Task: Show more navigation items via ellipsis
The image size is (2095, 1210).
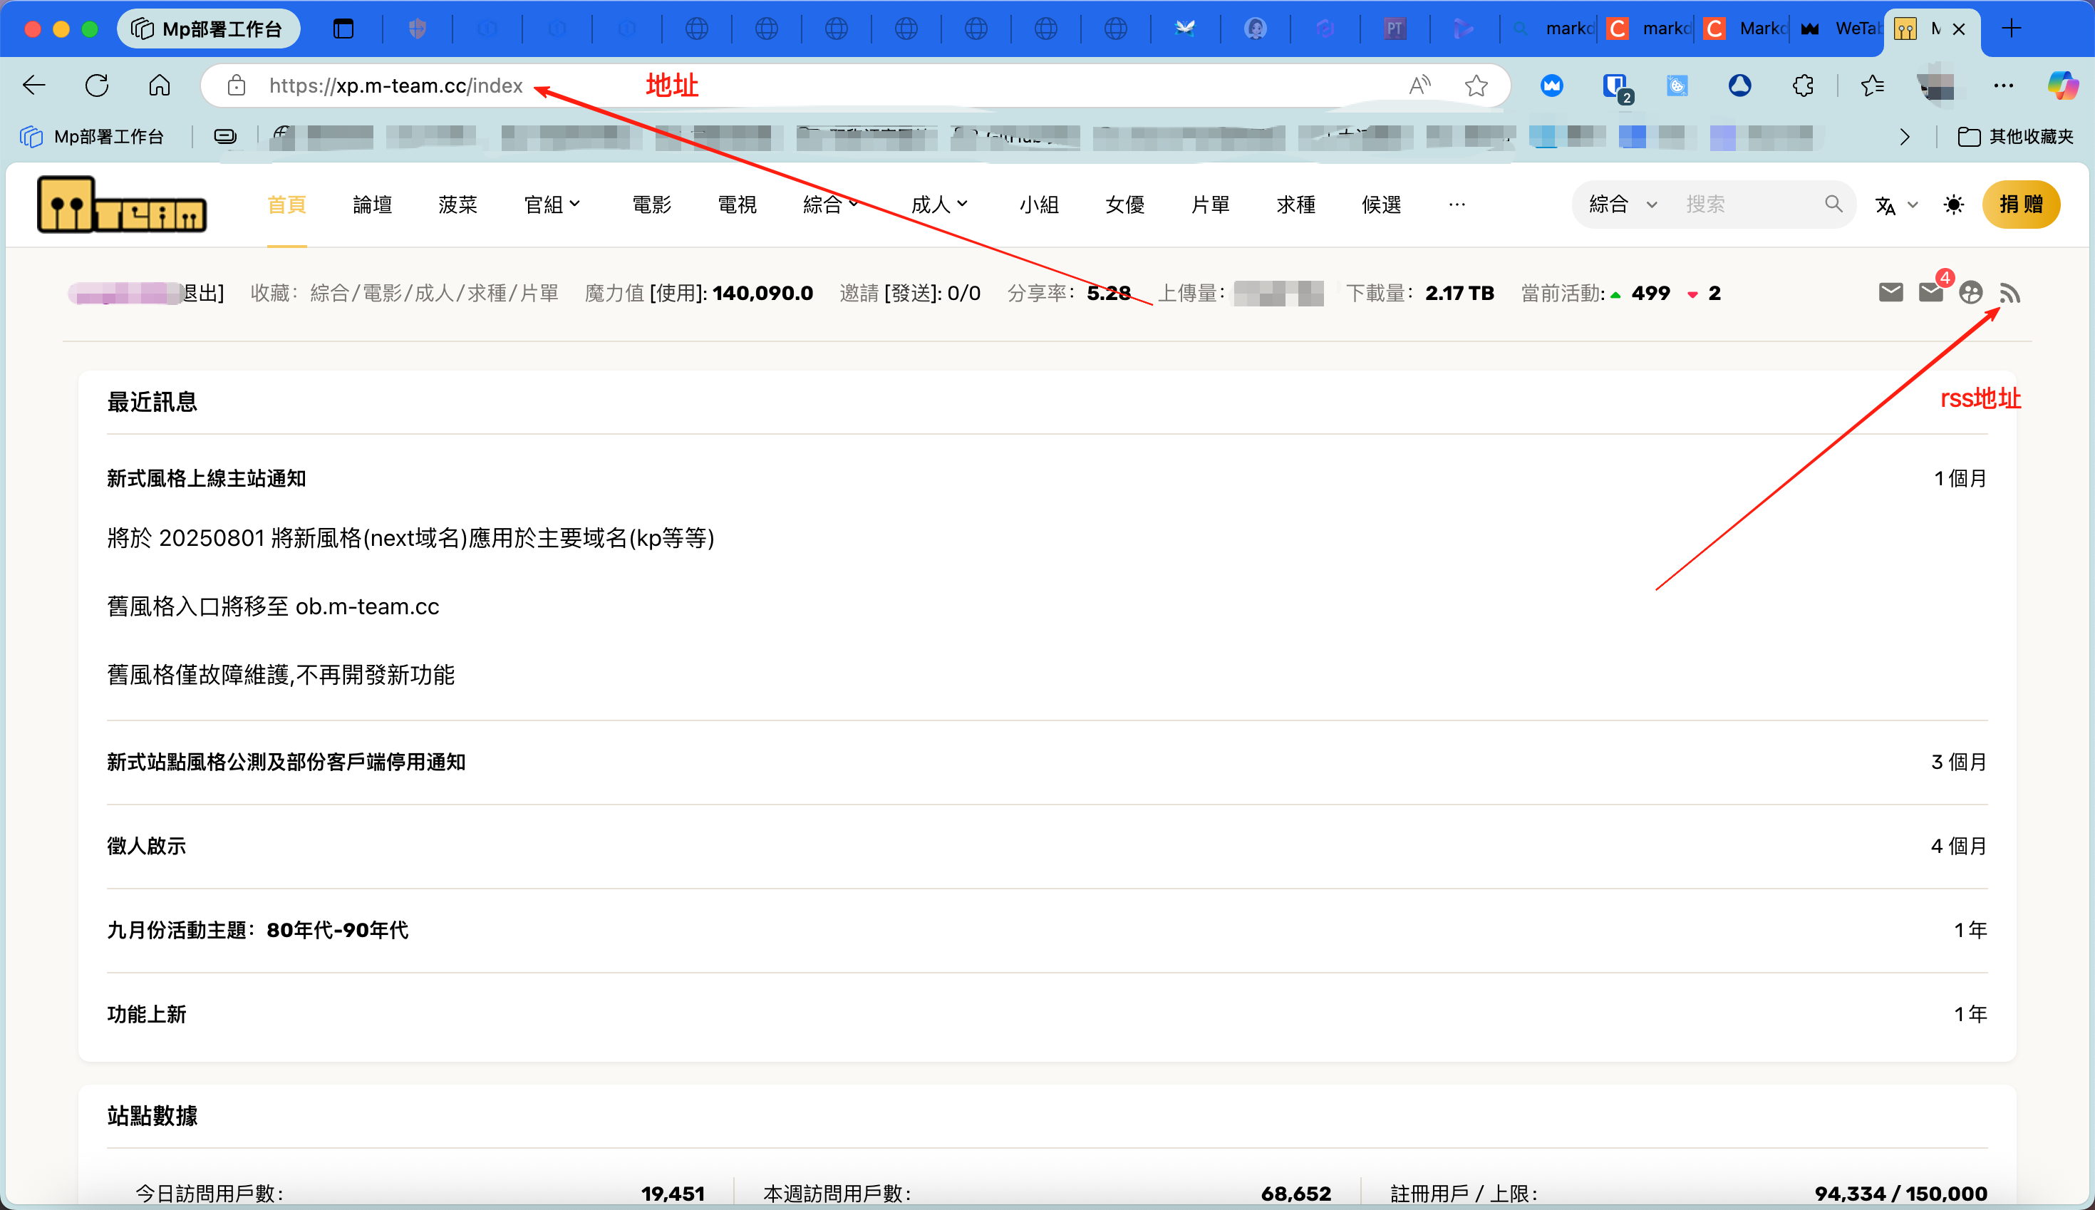Action: 1457,205
